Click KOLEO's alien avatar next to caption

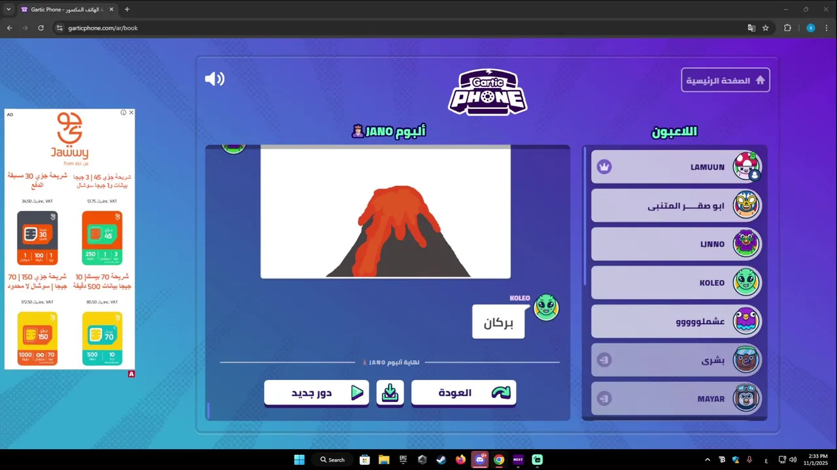[546, 307]
